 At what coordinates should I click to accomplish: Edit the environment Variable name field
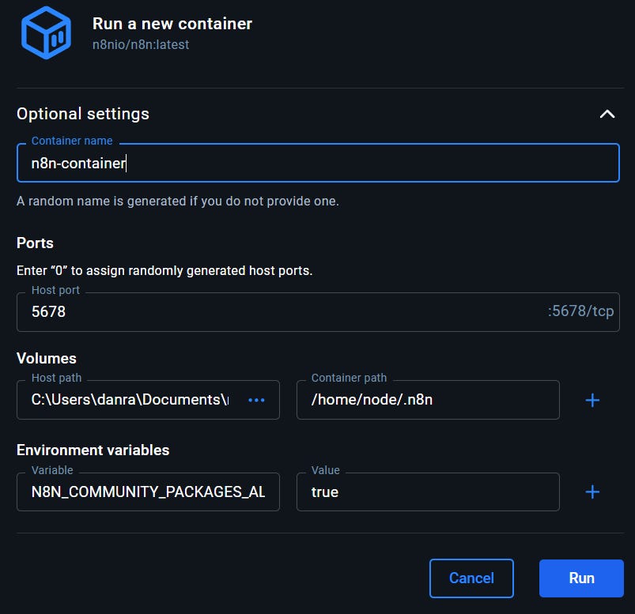tap(148, 492)
